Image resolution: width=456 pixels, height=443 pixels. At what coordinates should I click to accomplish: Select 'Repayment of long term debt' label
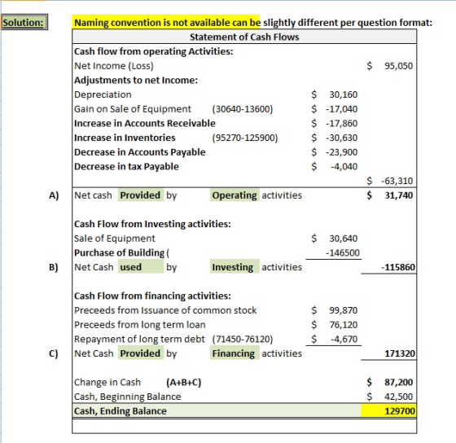[x=139, y=339]
